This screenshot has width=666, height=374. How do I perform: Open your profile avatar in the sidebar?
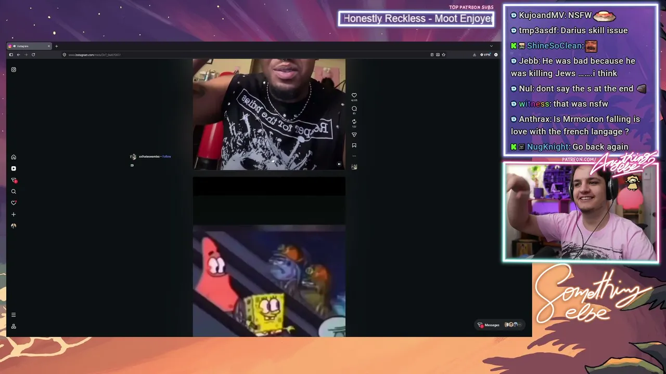point(14,226)
